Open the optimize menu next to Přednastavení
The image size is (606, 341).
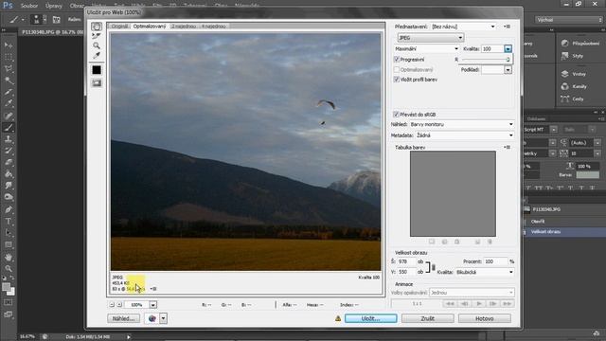click(508, 27)
